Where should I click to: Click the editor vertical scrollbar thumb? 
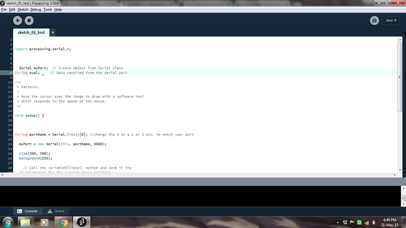click(400, 77)
